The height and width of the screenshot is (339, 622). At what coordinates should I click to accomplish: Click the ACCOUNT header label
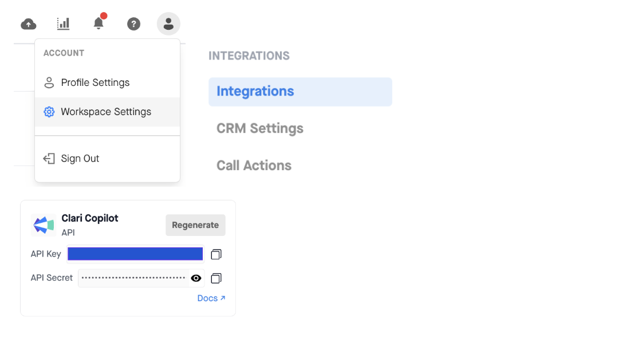[x=64, y=53]
